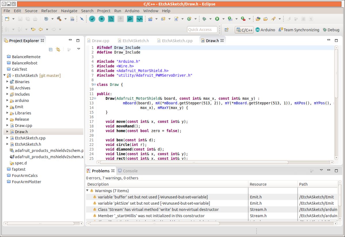Click the green Run play icon
The width and height of the screenshot is (345, 237).
coord(217,19)
